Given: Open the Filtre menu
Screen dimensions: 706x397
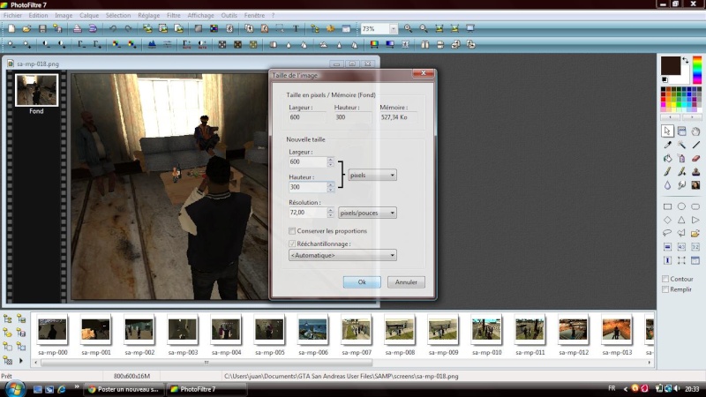Looking at the screenshot, I should (x=173, y=15).
